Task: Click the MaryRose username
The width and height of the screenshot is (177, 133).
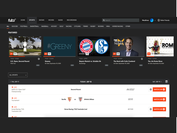Action: pyautogui.click(x=146, y=20)
